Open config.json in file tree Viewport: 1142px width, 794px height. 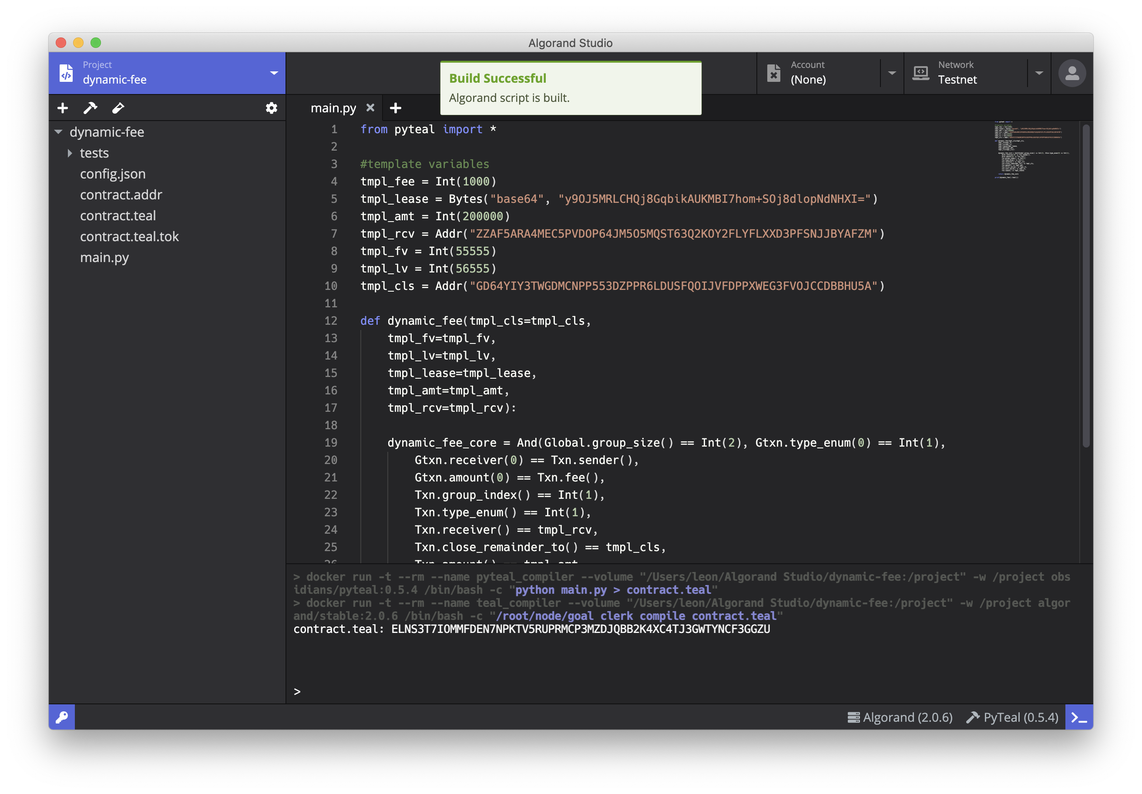113,174
